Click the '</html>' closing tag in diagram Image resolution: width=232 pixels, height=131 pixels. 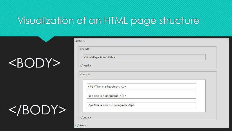81,125
